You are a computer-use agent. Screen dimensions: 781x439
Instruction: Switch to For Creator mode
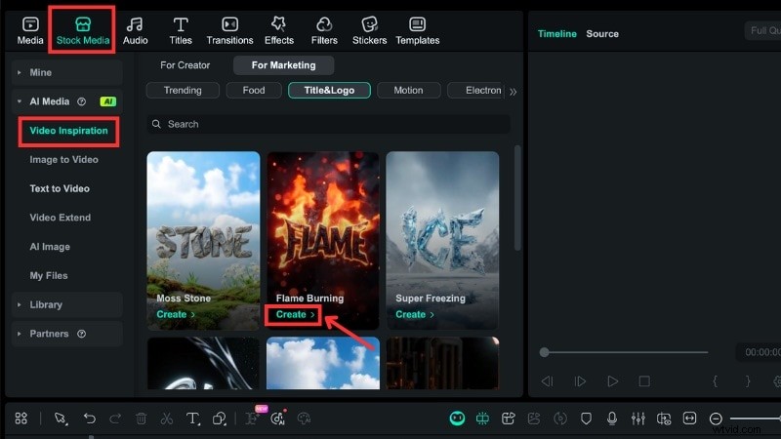point(185,65)
